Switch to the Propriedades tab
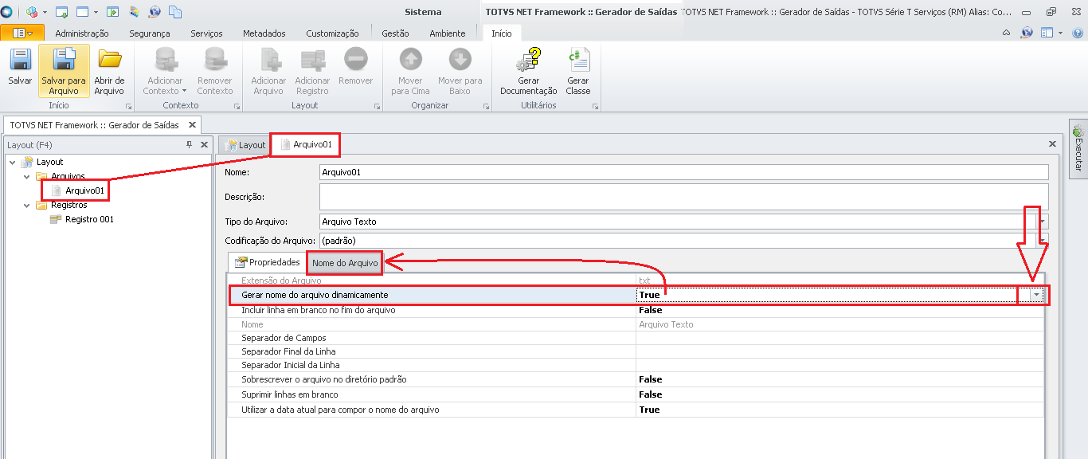This screenshot has height=459, width=1088. coord(268,262)
